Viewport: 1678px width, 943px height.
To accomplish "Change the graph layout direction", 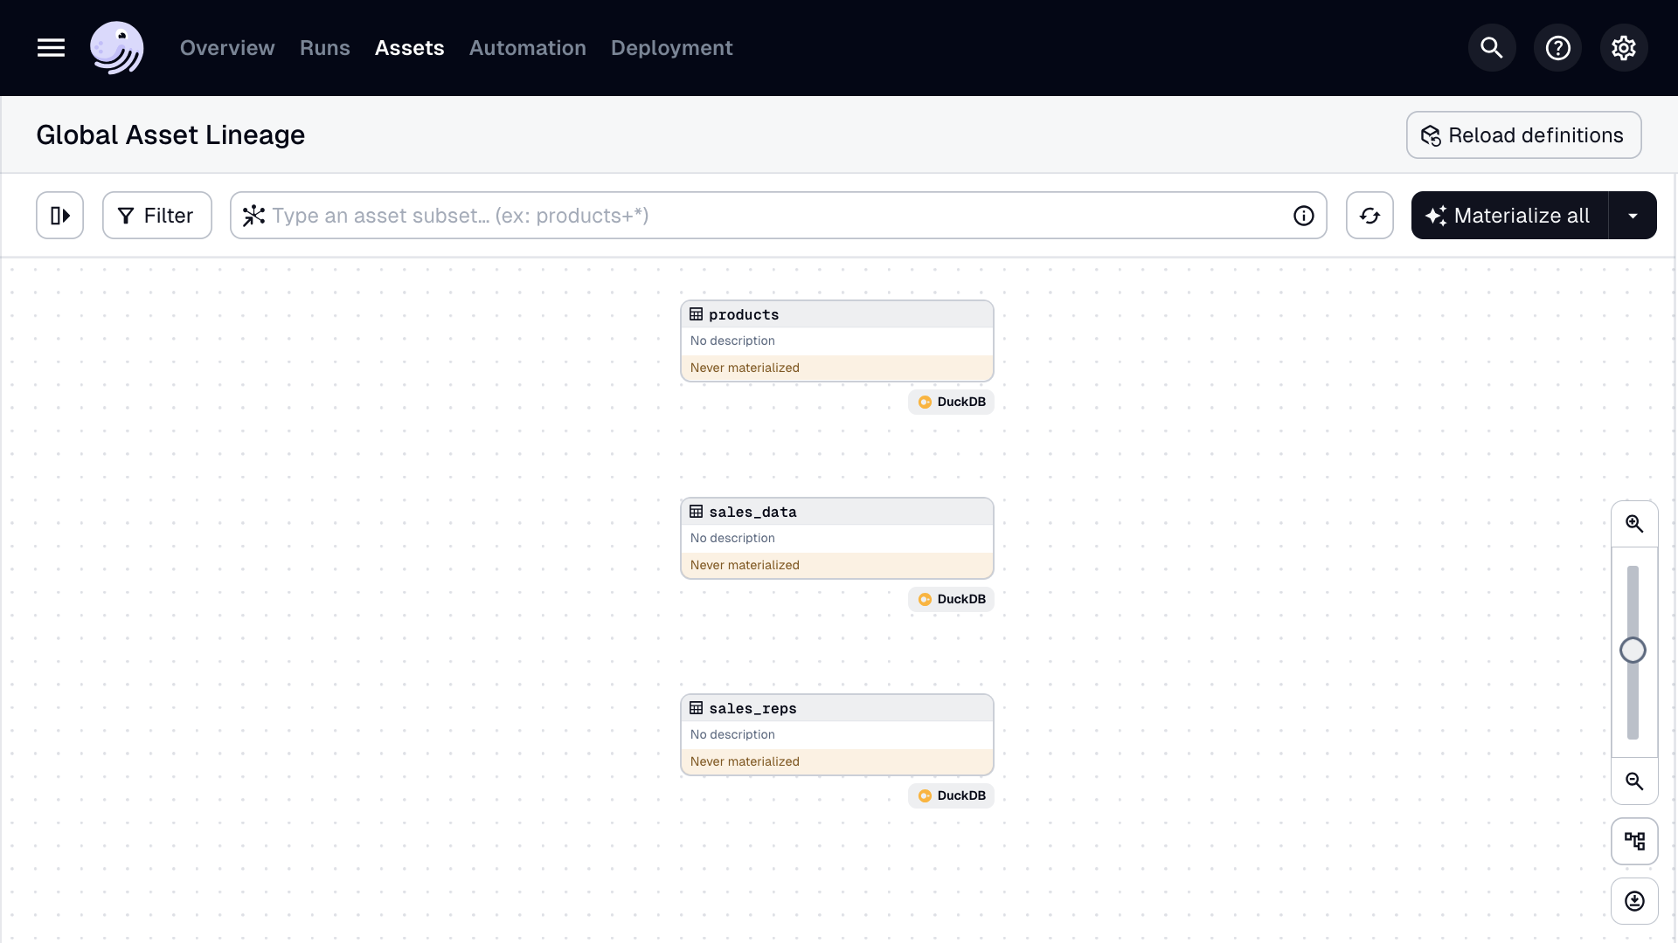I will tap(1634, 841).
